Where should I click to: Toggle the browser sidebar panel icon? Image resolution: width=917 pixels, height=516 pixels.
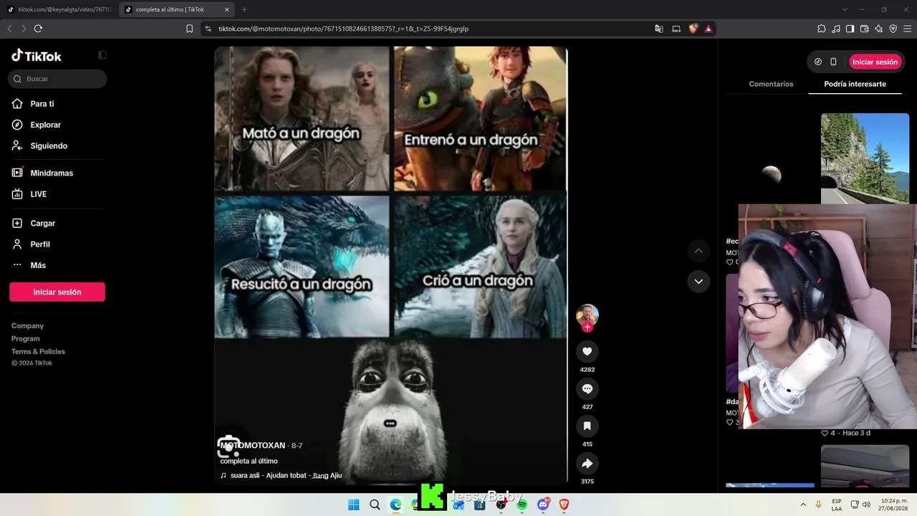click(850, 29)
